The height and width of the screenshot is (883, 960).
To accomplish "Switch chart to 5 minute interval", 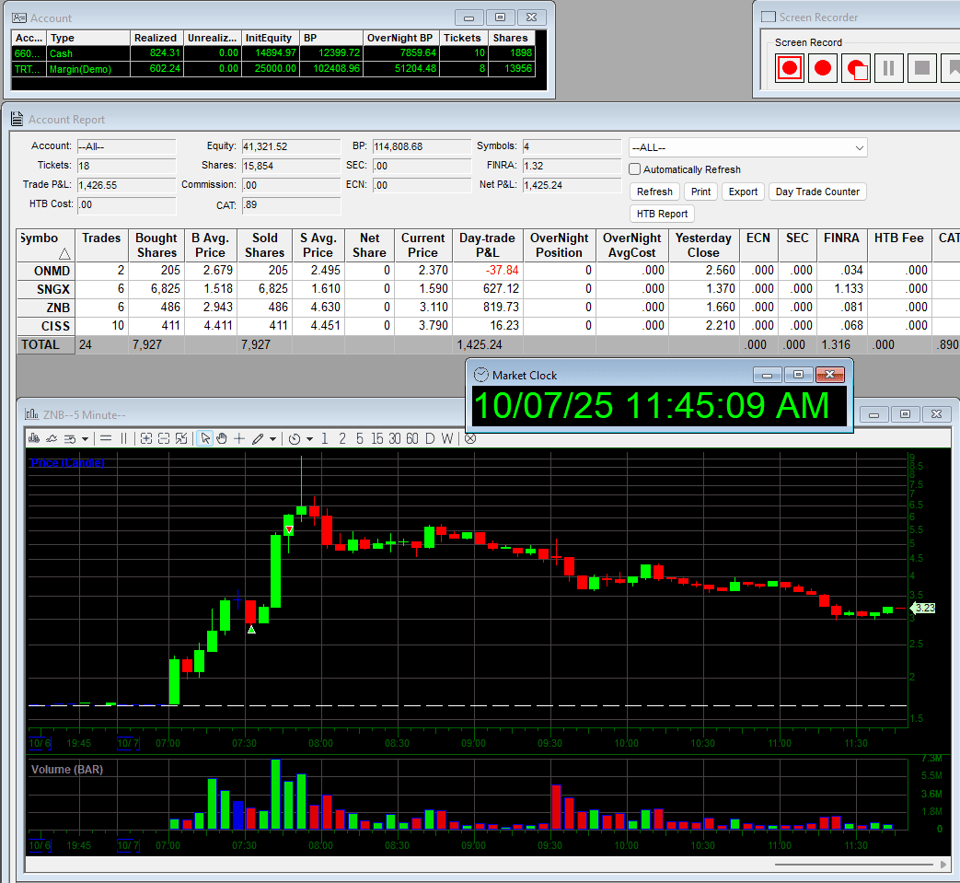I will (359, 438).
